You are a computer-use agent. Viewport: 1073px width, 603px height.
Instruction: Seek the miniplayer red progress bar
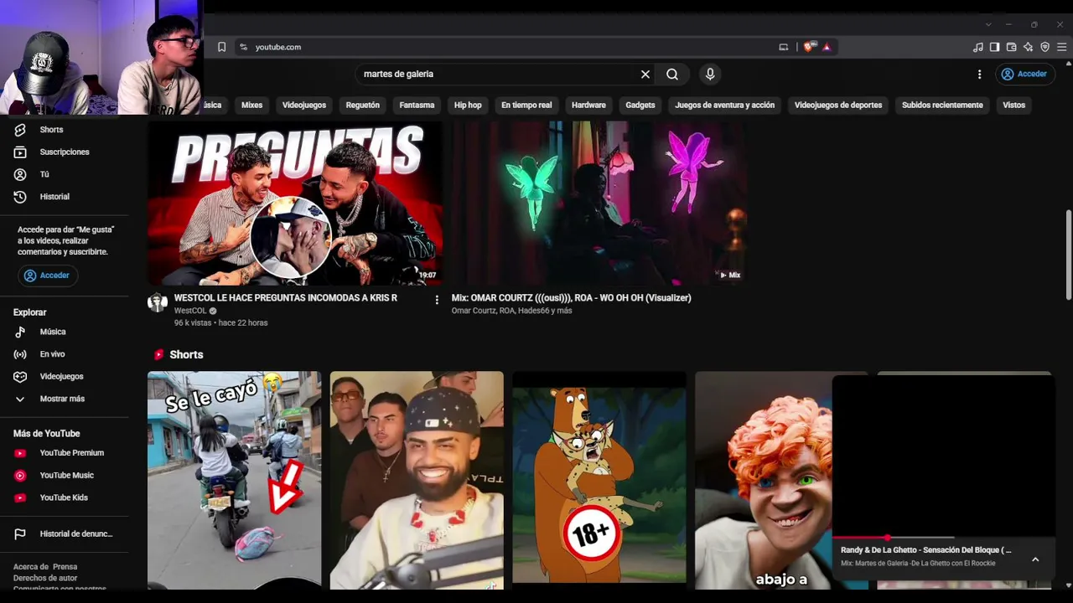(x=894, y=538)
